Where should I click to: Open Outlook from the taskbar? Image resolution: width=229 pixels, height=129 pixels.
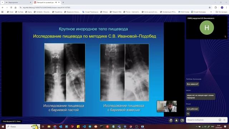60,126
